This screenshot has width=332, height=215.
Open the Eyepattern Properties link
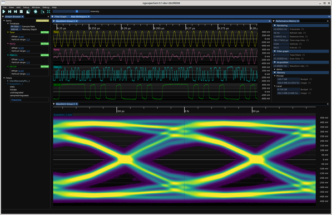coord(16,100)
